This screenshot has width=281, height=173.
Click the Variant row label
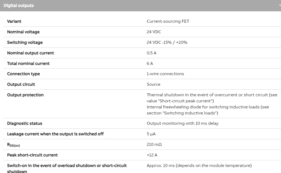click(x=14, y=21)
